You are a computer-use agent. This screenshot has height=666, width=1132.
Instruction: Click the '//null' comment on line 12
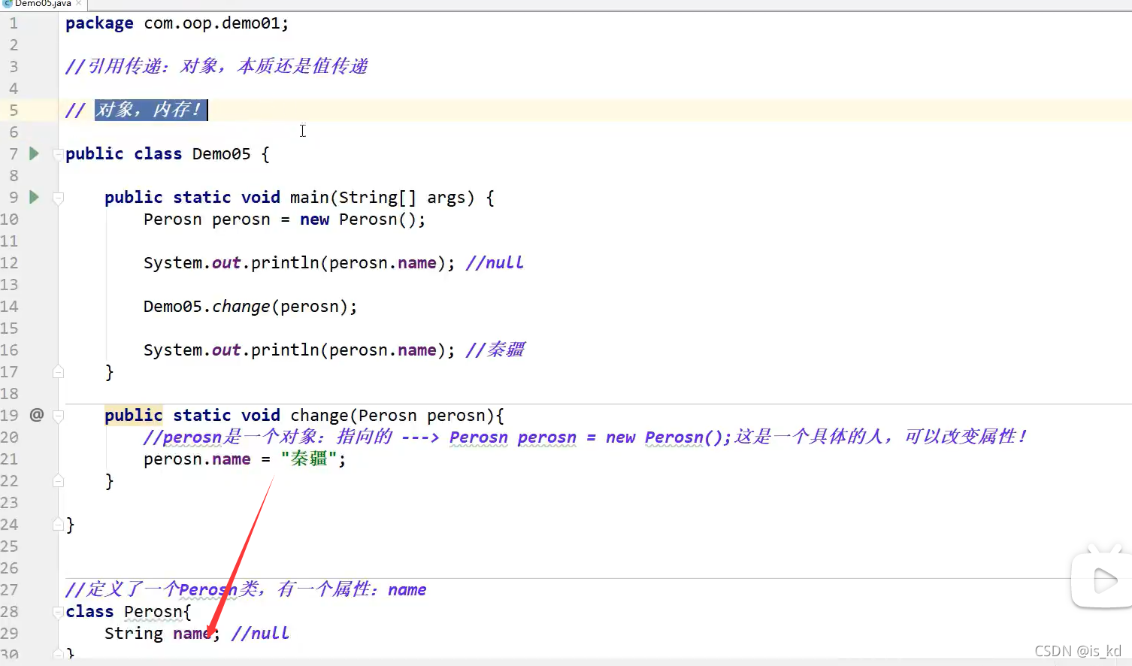point(495,262)
